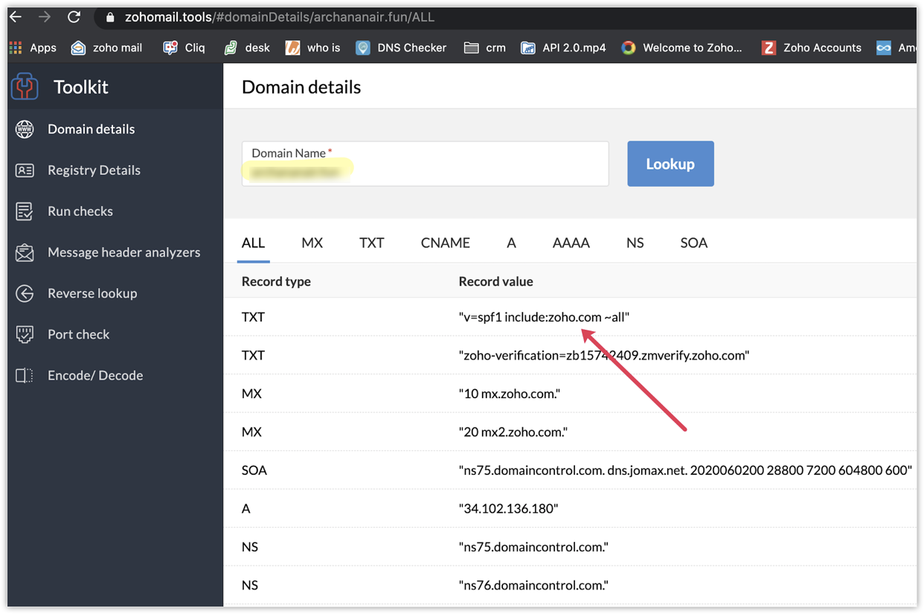This screenshot has height=614, width=924.
Task: Switch to the MX records tab
Action: coord(312,243)
